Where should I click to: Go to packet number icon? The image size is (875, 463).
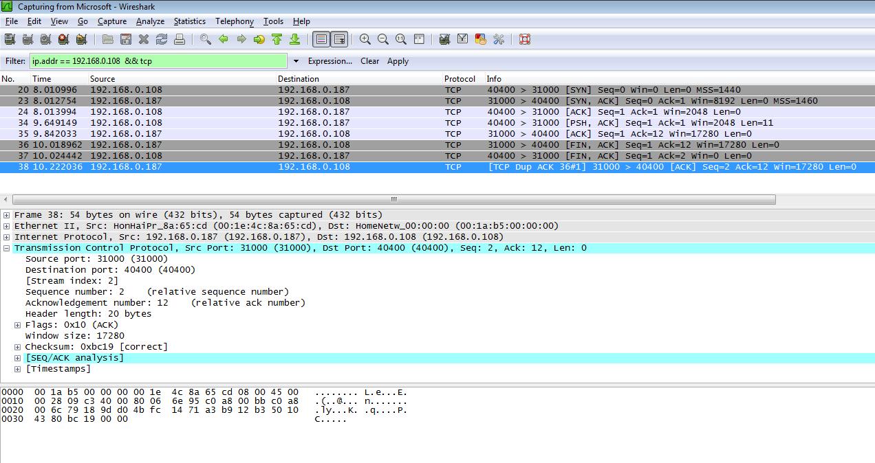pyautogui.click(x=259, y=39)
